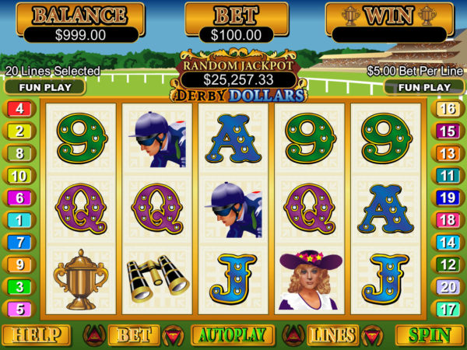The height and width of the screenshot is (350, 467).
Task: Select payline 4 red marker
Action: point(19,109)
